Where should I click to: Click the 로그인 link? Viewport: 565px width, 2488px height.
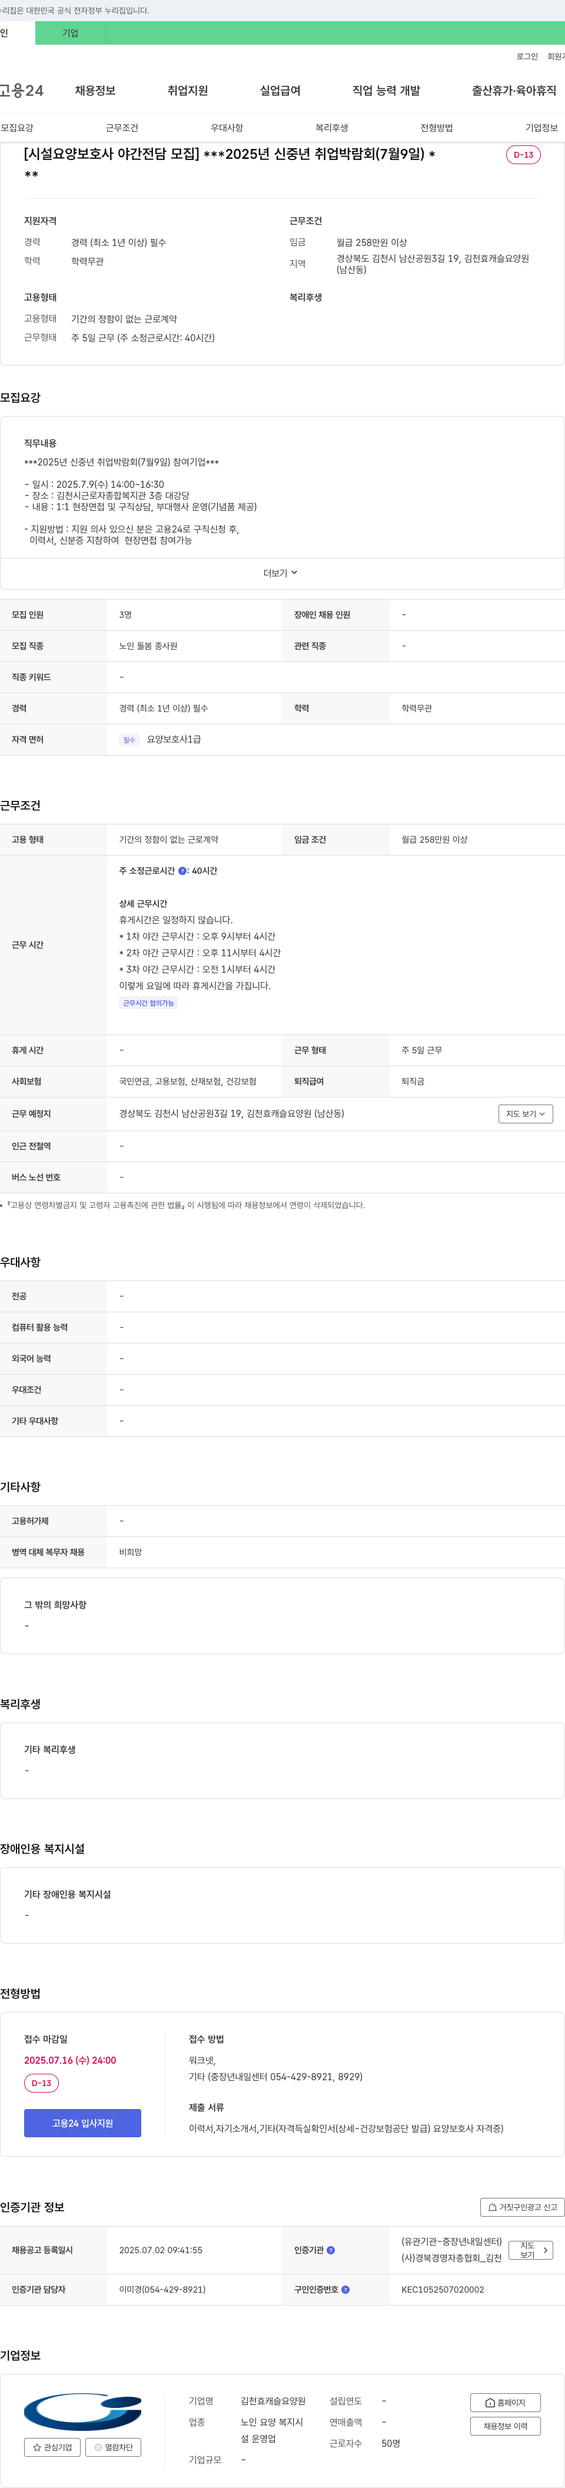[527, 57]
